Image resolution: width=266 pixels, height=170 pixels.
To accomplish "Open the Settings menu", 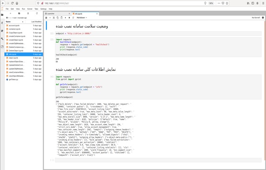I will point(44,9).
